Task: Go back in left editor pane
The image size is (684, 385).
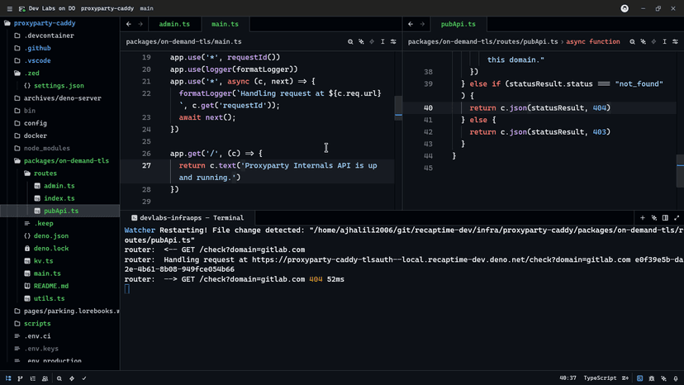Action: click(x=129, y=25)
